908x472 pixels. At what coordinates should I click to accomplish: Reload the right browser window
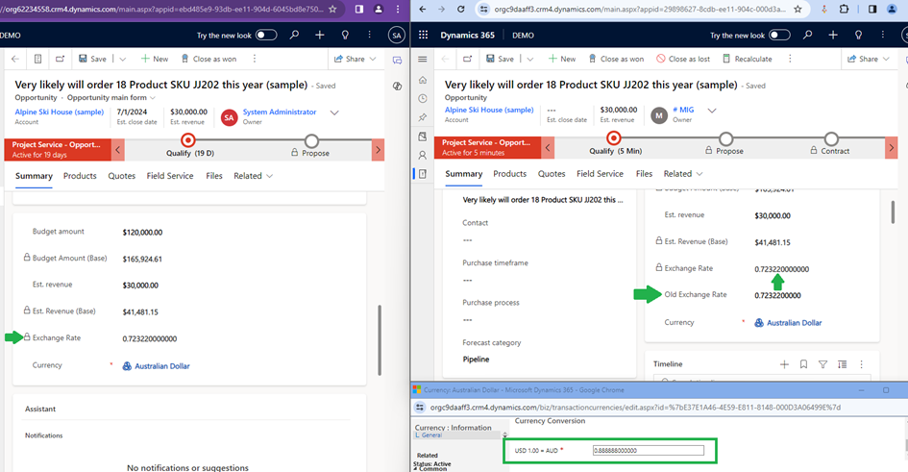pyautogui.click(x=460, y=9)
